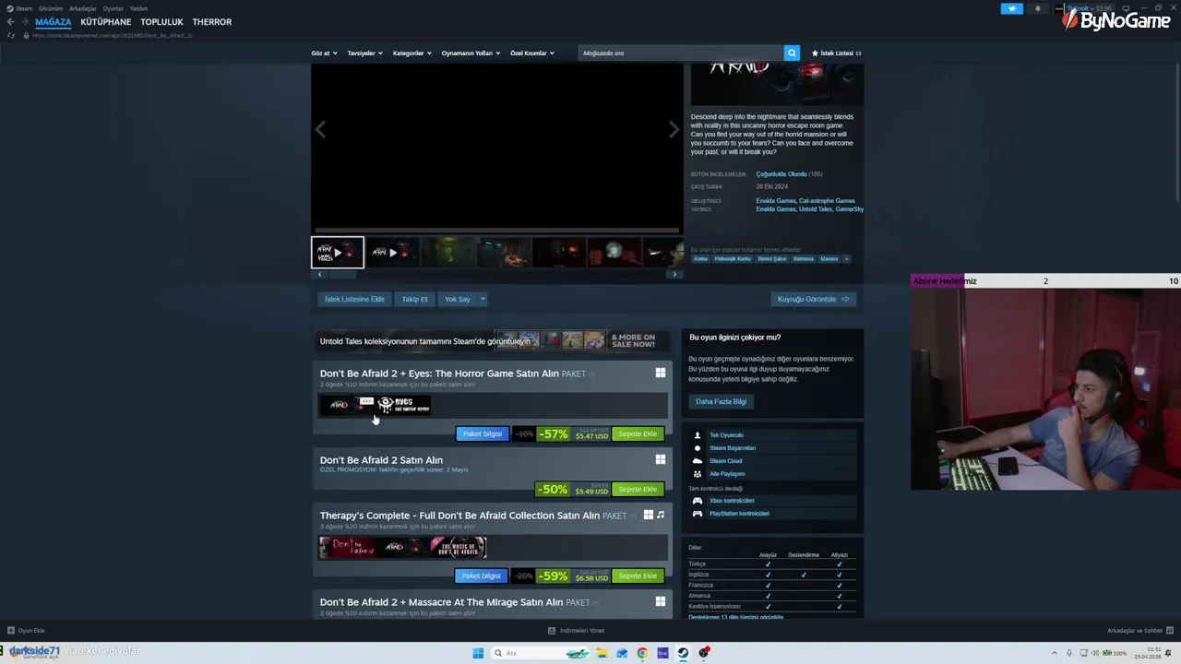The image size is (1181, 664).
Task: Switch to the KÜTÜPHANE tab
Action: [106, 22]
